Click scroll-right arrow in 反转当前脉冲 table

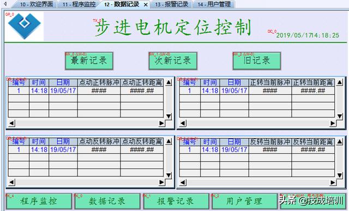(x=333, y=183)
